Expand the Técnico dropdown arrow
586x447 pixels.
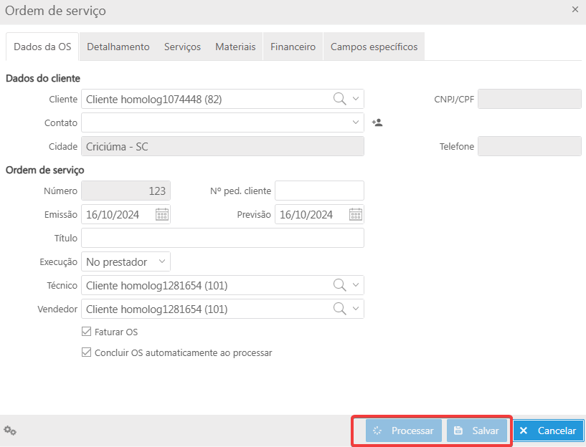(x=356, y=285)
